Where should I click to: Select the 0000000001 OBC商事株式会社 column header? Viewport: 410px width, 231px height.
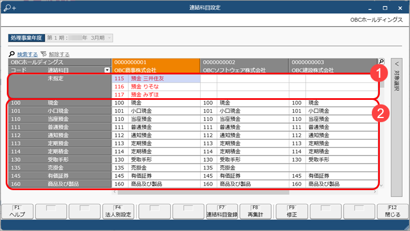pyautogui.click(x=156, y=66)
